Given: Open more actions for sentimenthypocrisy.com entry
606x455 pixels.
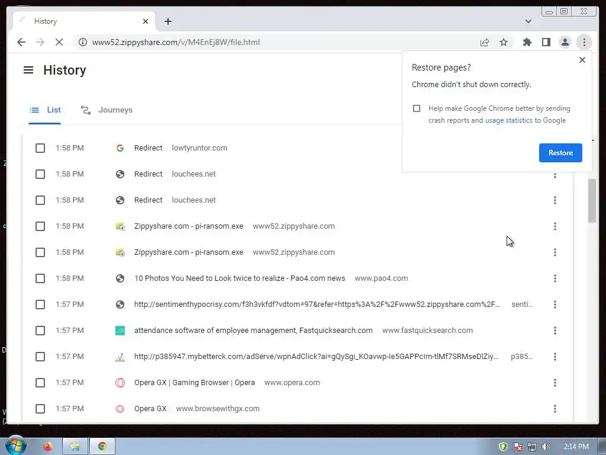Looking at the screenshot, I should [555, 305].
